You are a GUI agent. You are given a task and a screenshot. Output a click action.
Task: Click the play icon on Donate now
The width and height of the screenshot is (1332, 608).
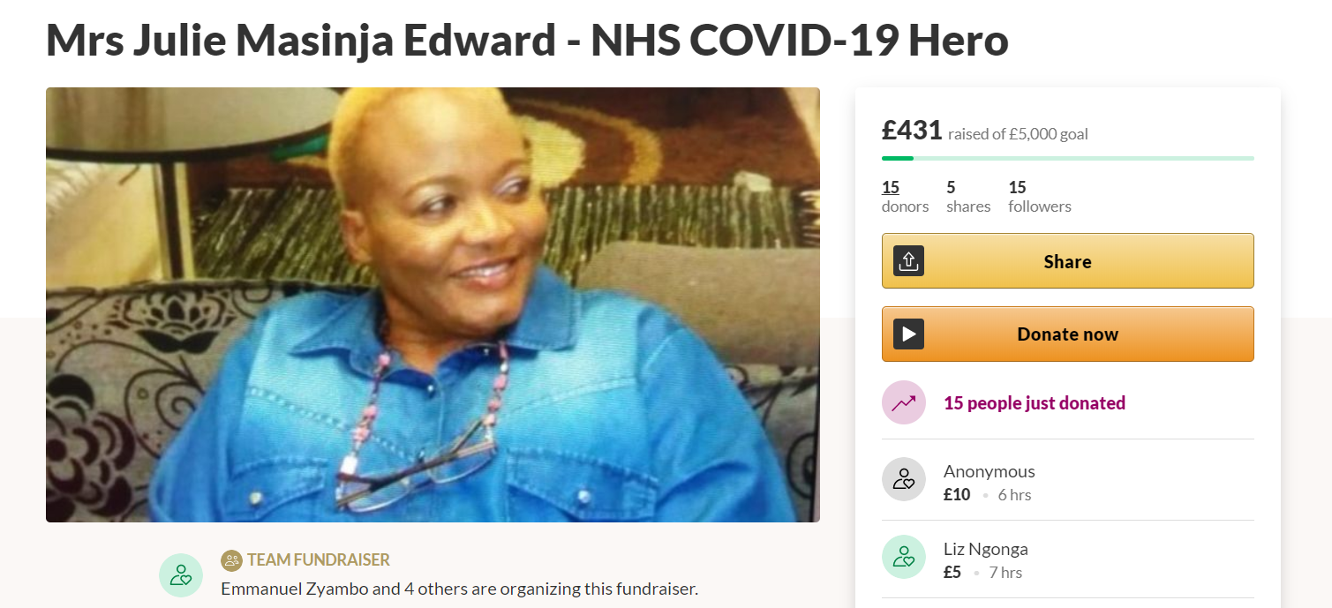[908, 334]
